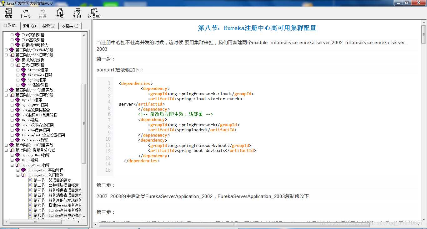Click the 第一步: step label
Screen dimensions: 427x229
(106, 59)
